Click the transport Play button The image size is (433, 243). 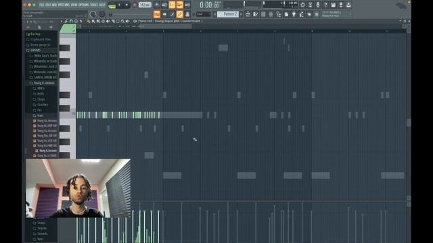(119, 5)
